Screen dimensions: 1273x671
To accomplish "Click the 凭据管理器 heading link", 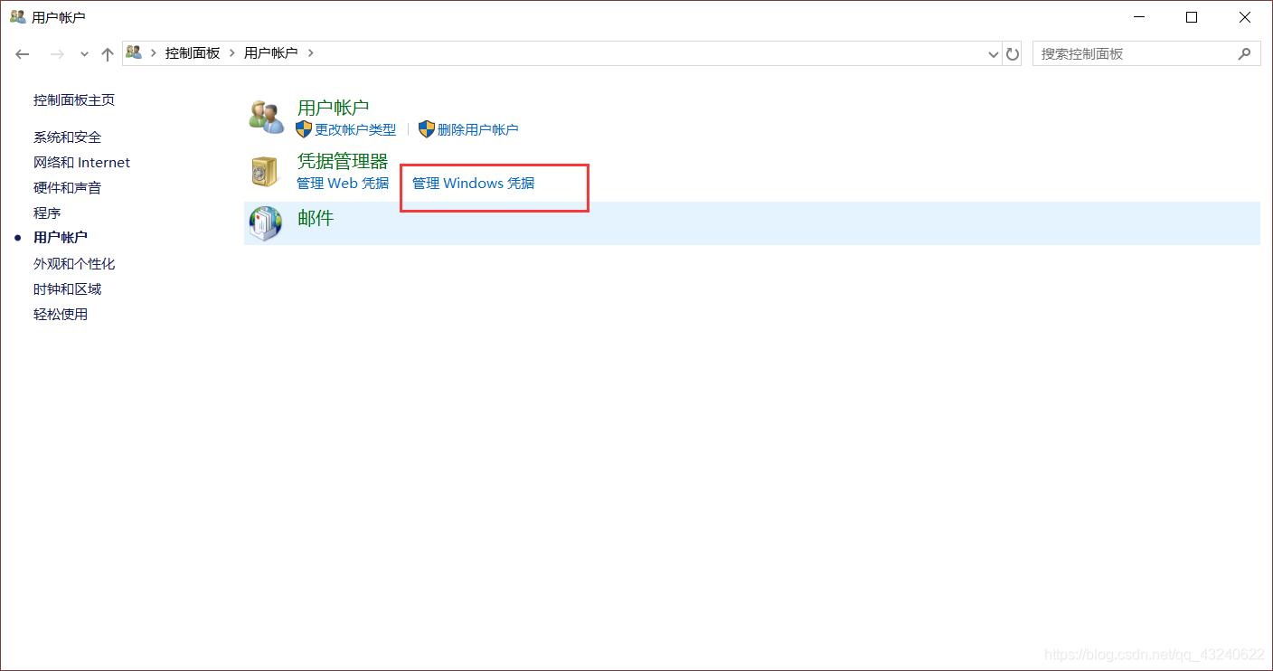I will click(x=343, y=161).
